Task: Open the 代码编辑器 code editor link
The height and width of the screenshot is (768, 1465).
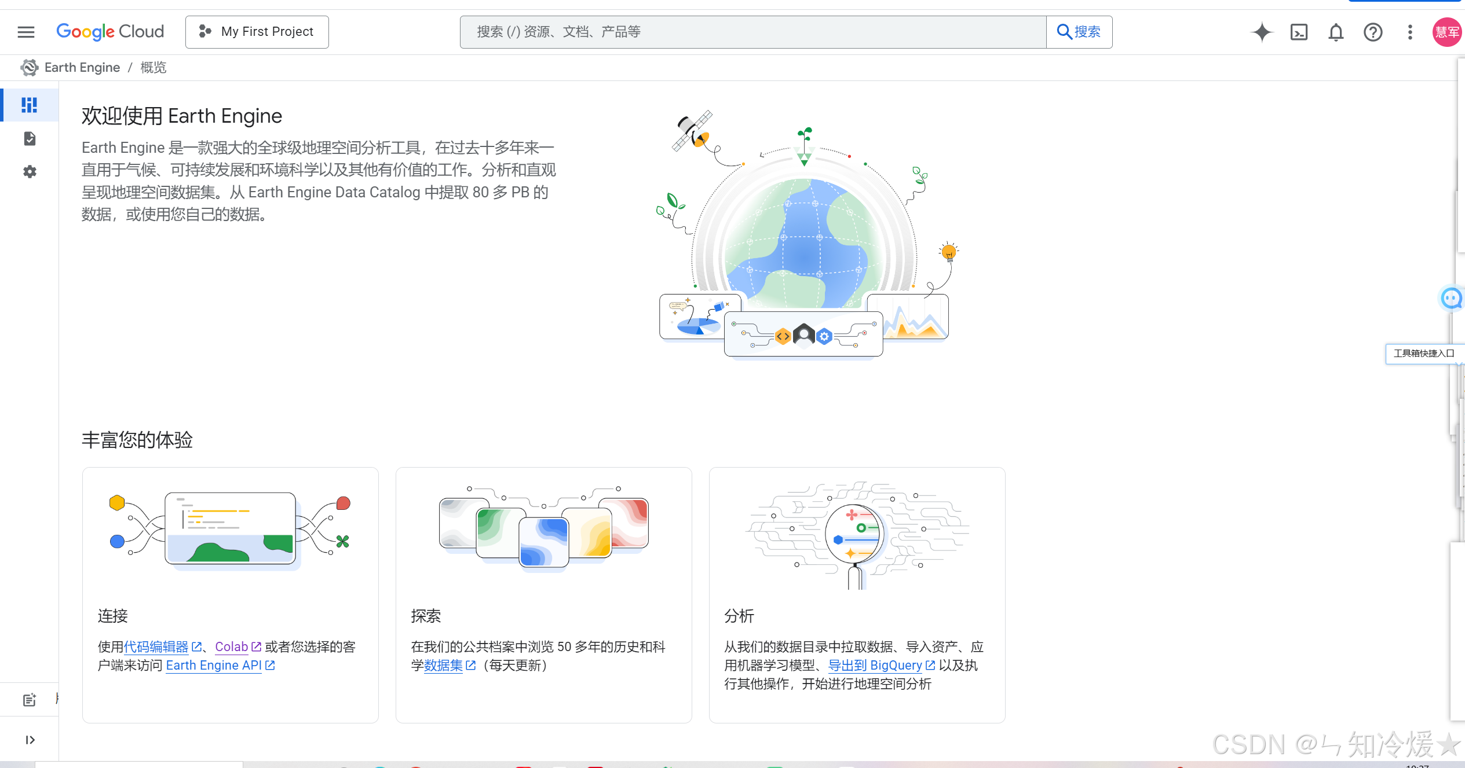Action: tap(156, 646)
